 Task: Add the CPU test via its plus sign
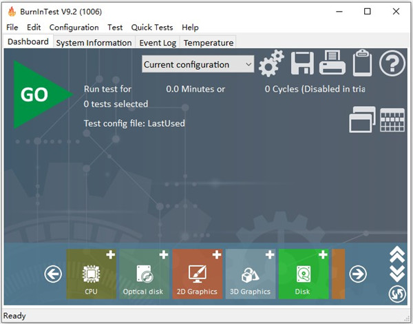pos(111,255)
